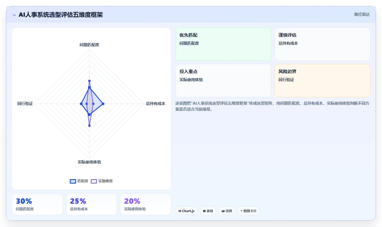Click 问题匹配度 text in 优先匹配 card
Screen dimensions: 382x227
pos(189,43)
